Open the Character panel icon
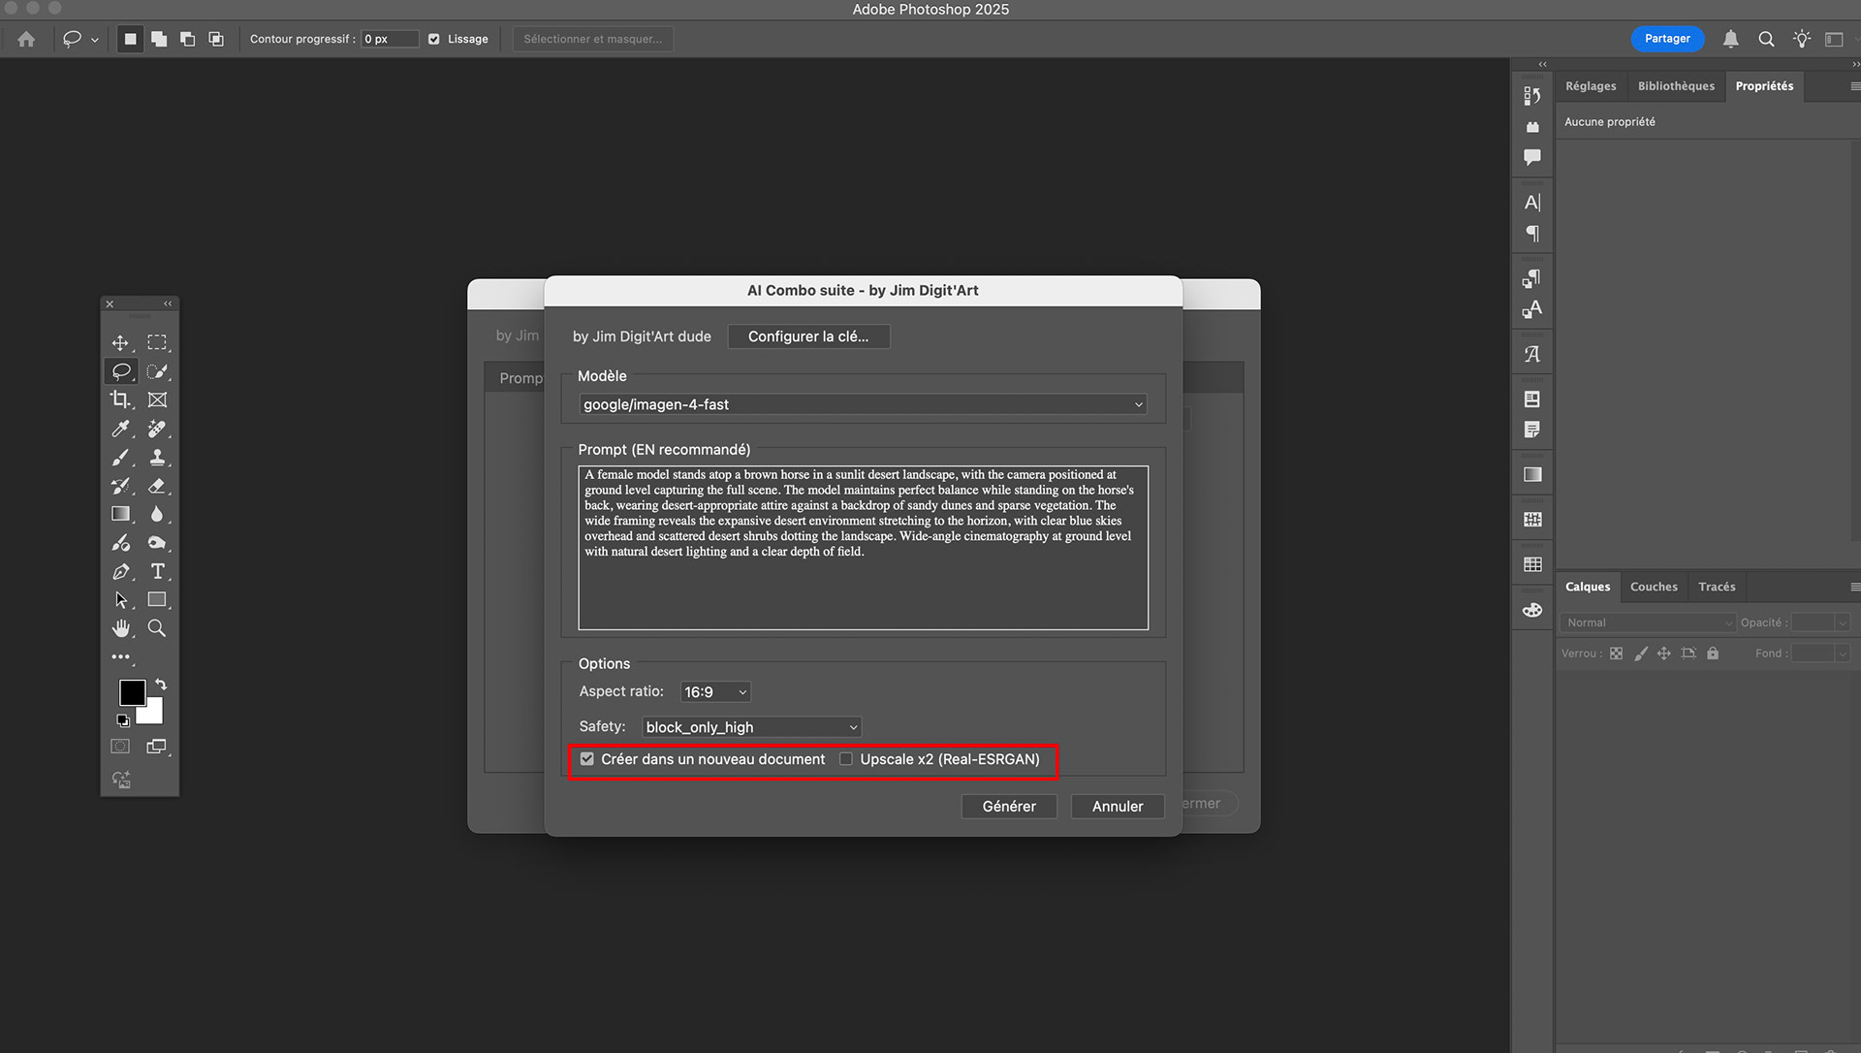Image resolution: width=1861 pixels, height=1053 pixels. 1532,203
